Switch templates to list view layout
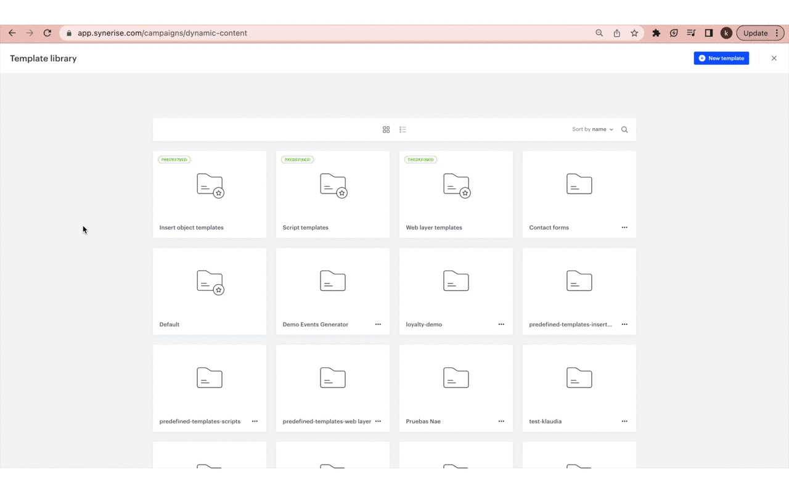The image size is (789, 493). [403, 129]
